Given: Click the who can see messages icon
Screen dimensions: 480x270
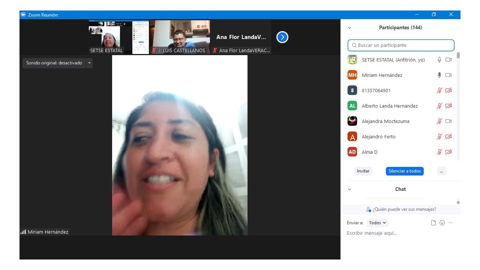Looking at the screenshot, I should tap(369, 209).
